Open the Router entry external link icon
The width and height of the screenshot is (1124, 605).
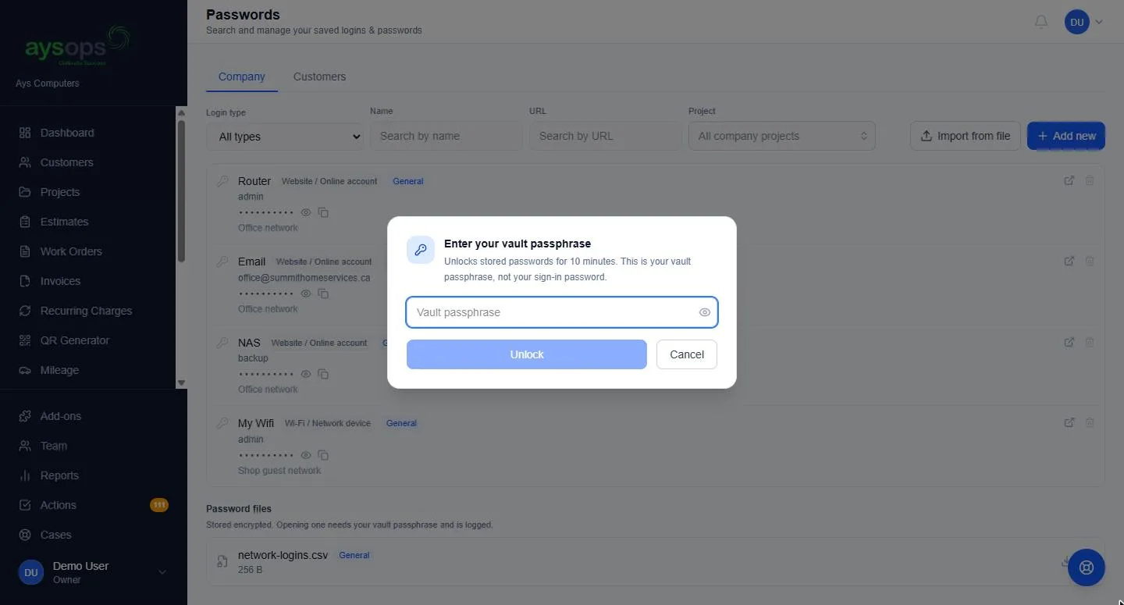coord(1069,180)
